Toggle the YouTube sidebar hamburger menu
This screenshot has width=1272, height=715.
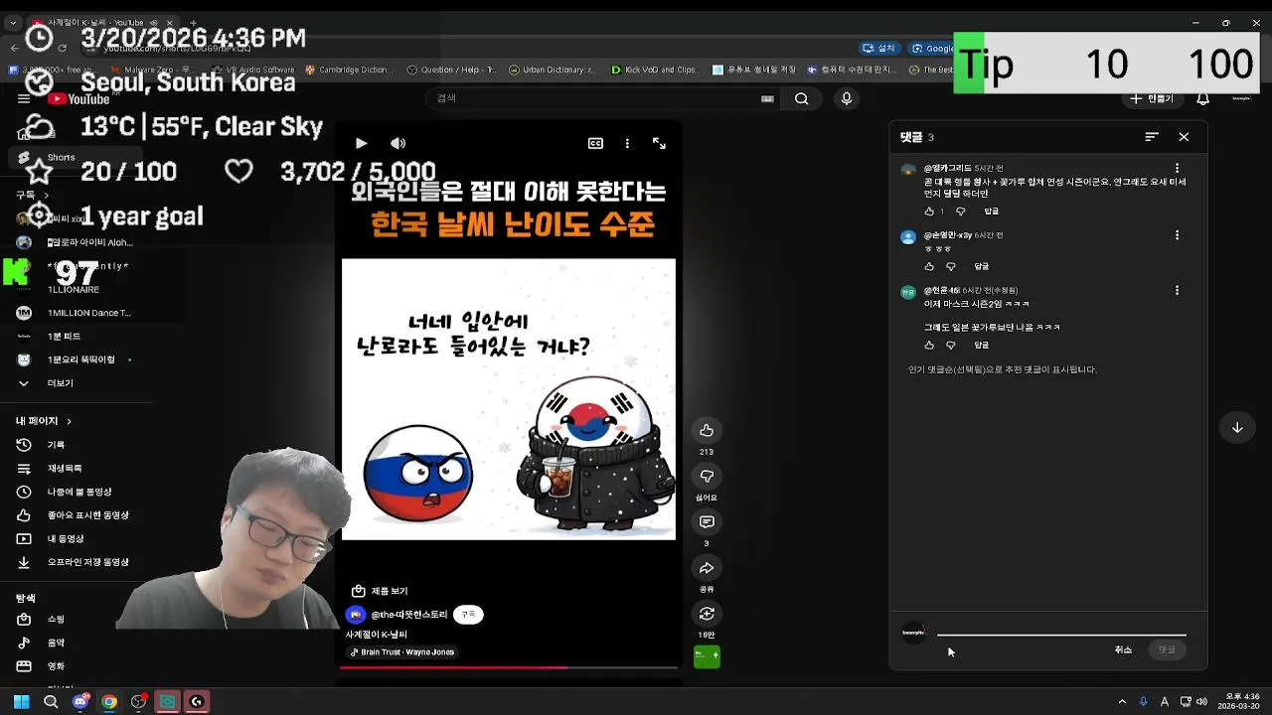24,99
